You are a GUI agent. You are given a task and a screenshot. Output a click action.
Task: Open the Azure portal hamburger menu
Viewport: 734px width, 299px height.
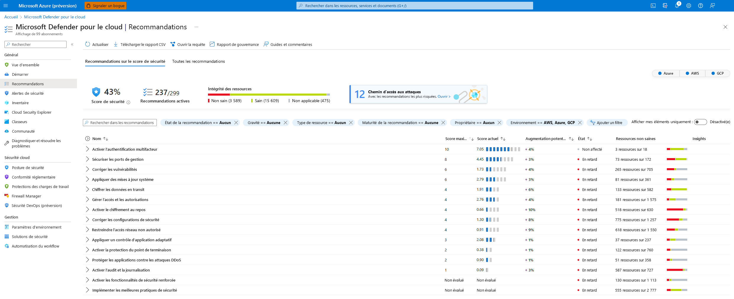pyautogui.click(x=6, y=6)
